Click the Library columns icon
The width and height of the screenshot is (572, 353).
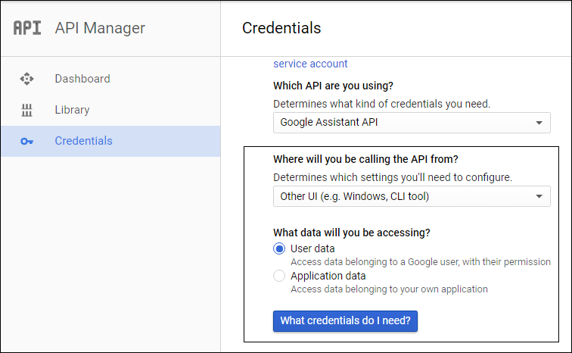[26, 110]
